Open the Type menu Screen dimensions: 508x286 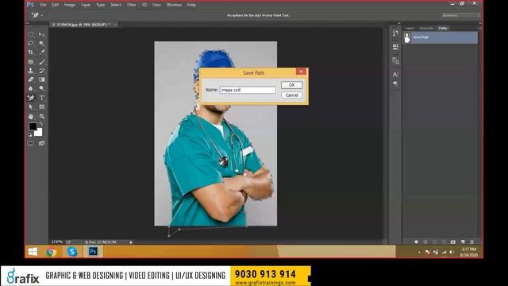click(101, 5)
